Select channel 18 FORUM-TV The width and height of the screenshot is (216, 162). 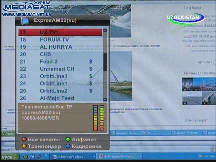tap(60, 40)
